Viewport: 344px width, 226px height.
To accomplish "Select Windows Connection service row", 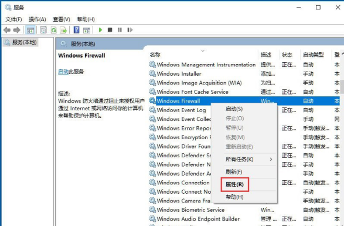I will click(183, 183).
